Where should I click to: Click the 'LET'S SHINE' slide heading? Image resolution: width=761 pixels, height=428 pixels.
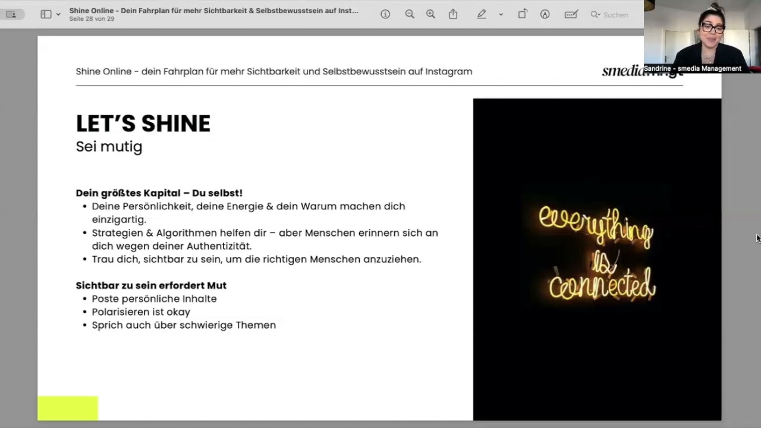(143, 124)
